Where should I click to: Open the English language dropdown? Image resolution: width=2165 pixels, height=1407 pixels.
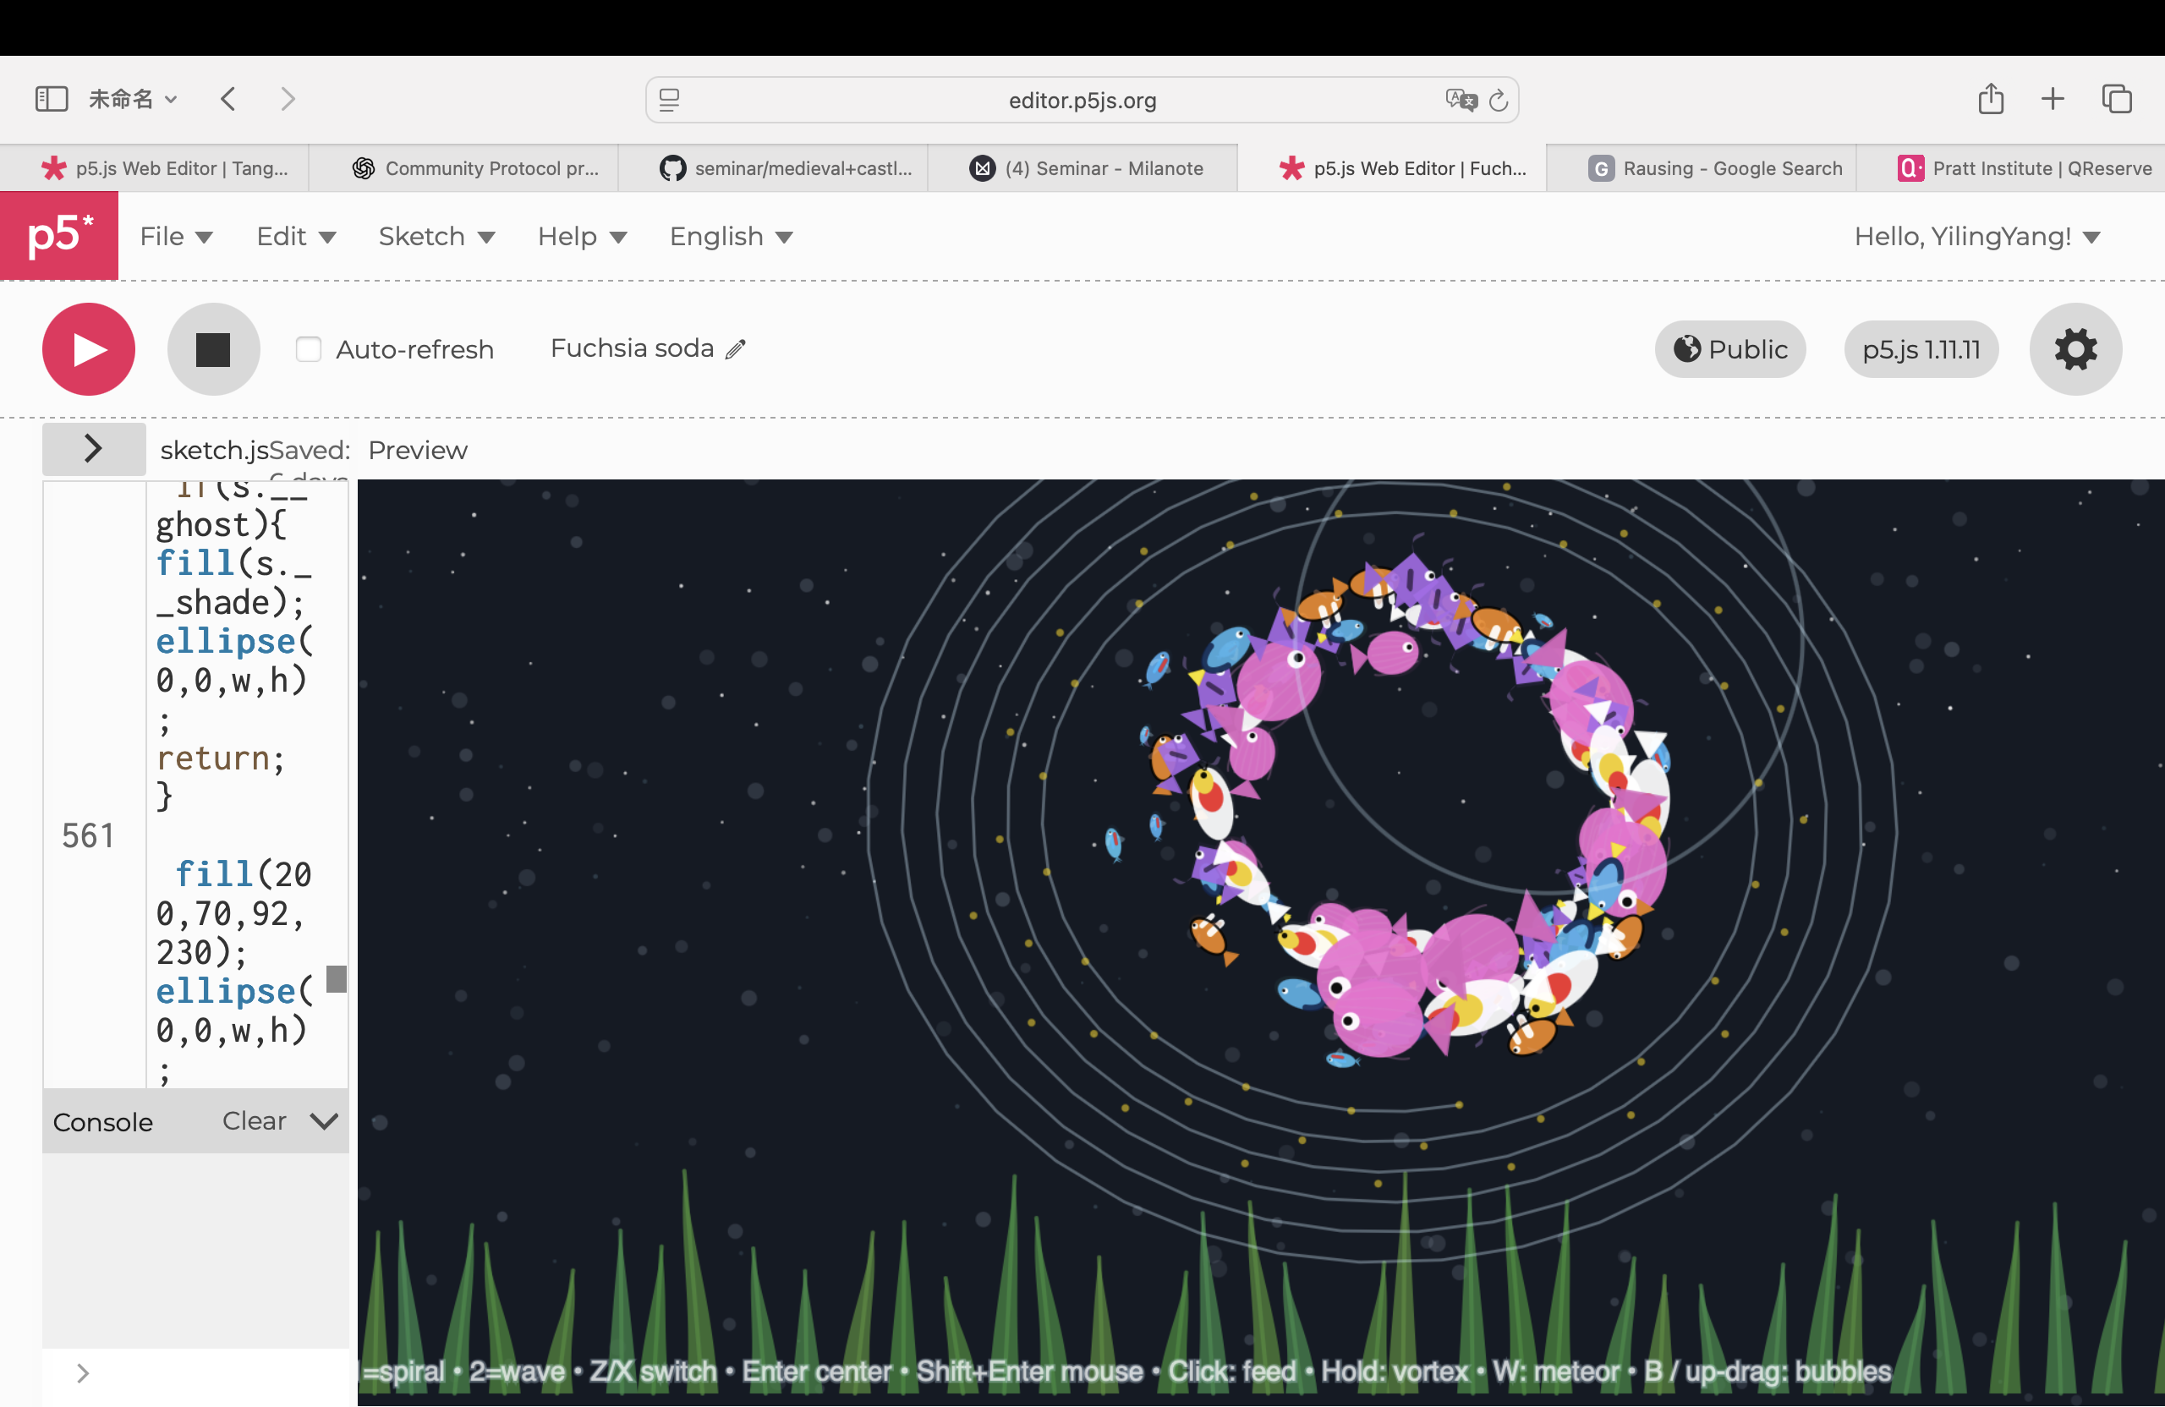[731, 237]
